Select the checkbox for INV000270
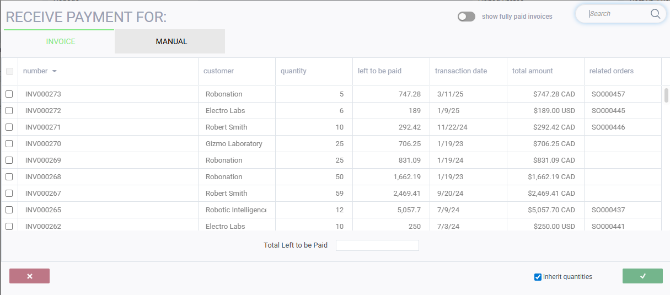Screen dimensions: 670x295 point(9,144)
